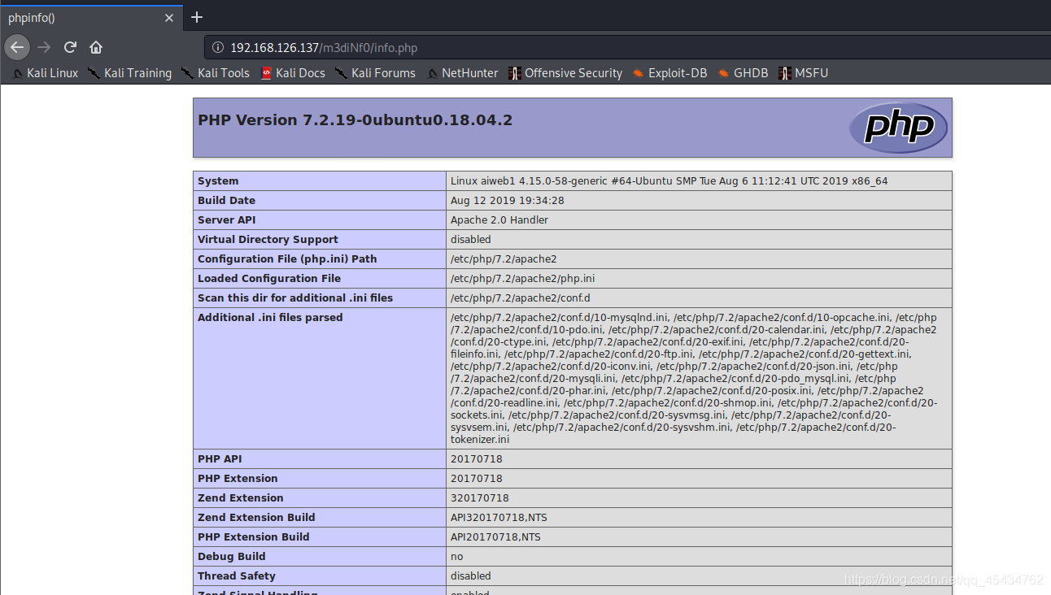Image resolution: width=1051 pixels, height=595 pixels.
Task: Select the PHP Version 7.2.19 heading
Action: click(x=355, y=120)
